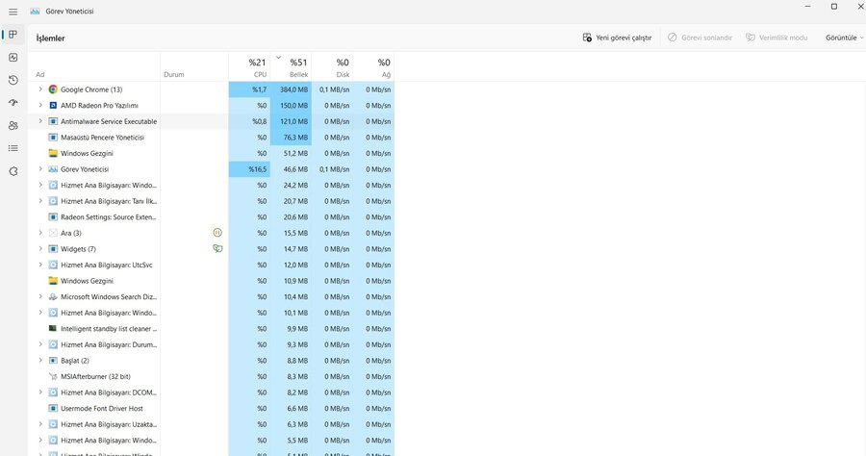The height and width of the screenshot is (456, 866).
Task: Click the Widgets (7) process icon
Action: [x=53, y=249]
